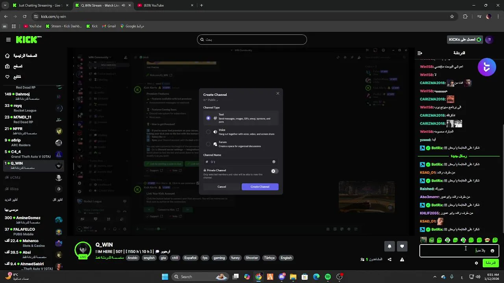This screenshot has height=283, width=504.
Task: Open C4_4 channel in sidebar
Action: (33, 154)
